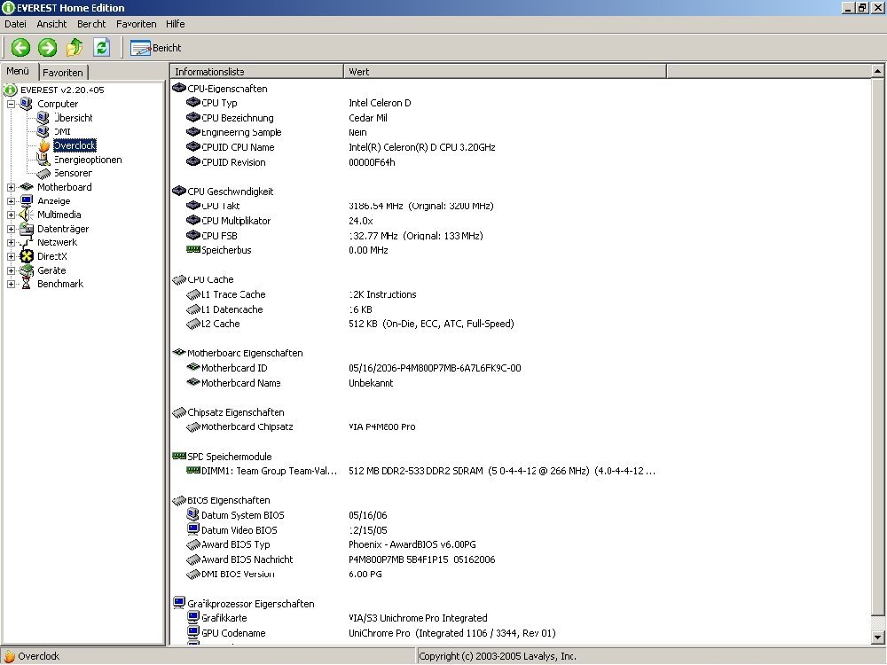Switch to the Favoriten tab

point(63,73)
